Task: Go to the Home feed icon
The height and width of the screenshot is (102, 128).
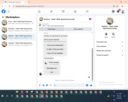Action: coord(39,11)
